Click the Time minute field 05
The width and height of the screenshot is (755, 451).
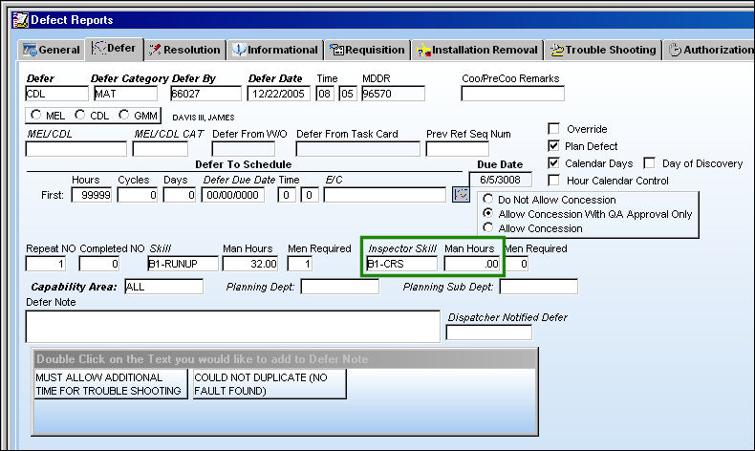[x=347, y=94]
